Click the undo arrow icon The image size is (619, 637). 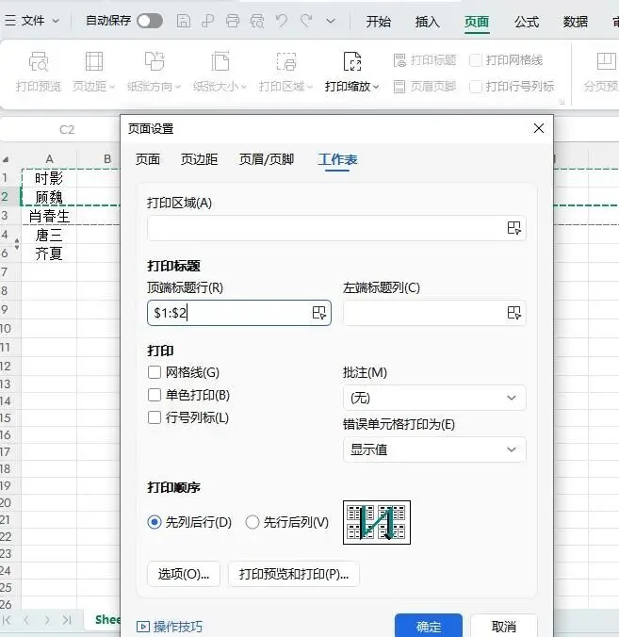click(x=282, y=21)
